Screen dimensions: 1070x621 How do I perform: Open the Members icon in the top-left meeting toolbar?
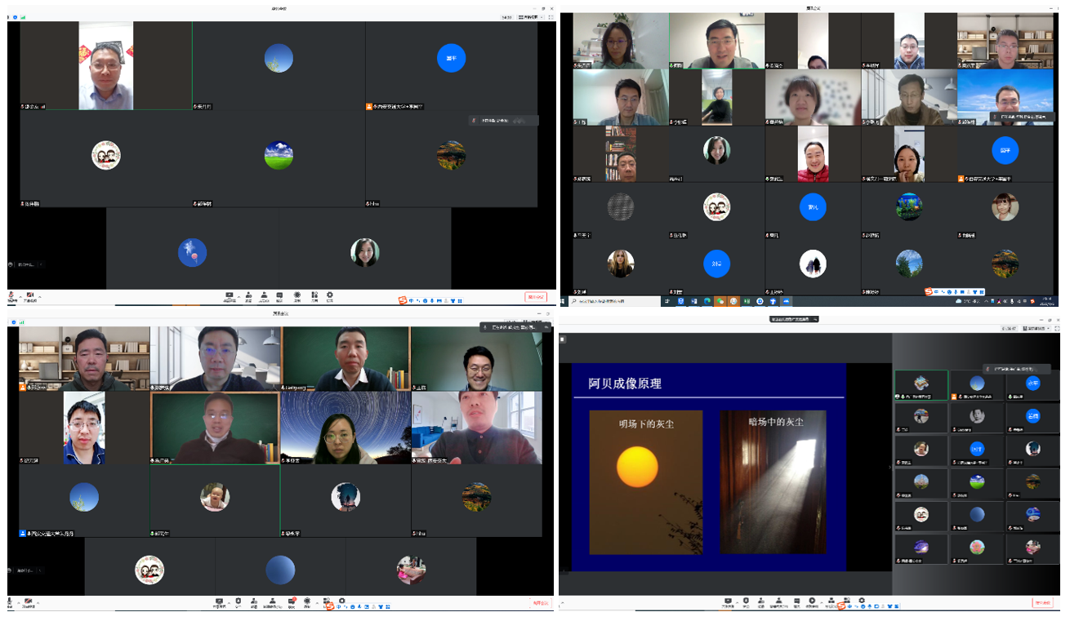[x=264, y=295]
